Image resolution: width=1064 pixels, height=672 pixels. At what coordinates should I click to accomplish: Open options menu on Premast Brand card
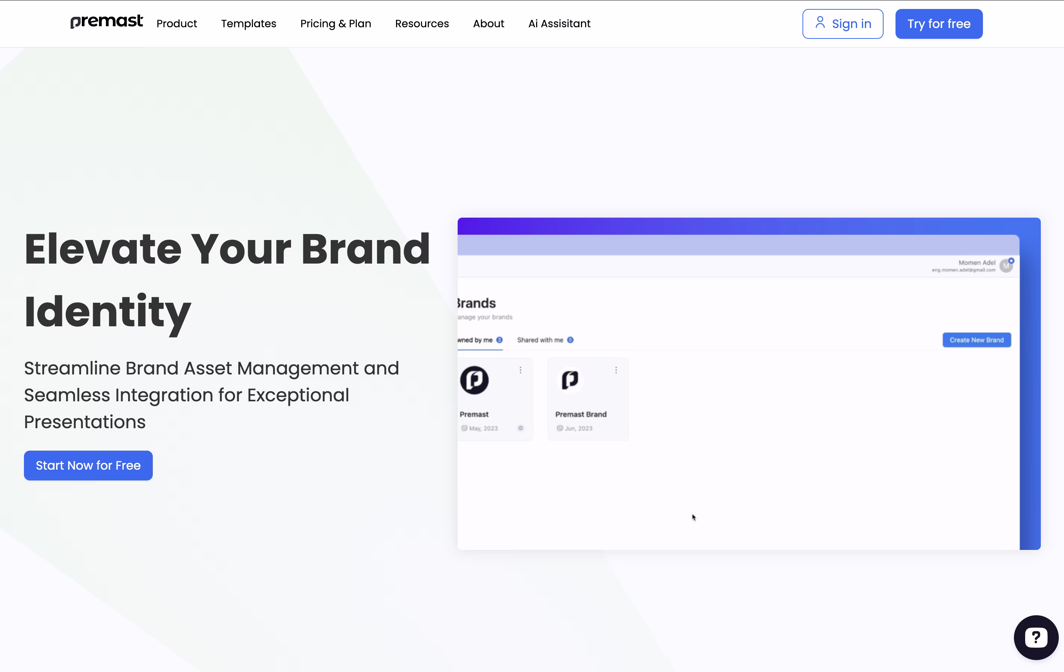(616, 370)
